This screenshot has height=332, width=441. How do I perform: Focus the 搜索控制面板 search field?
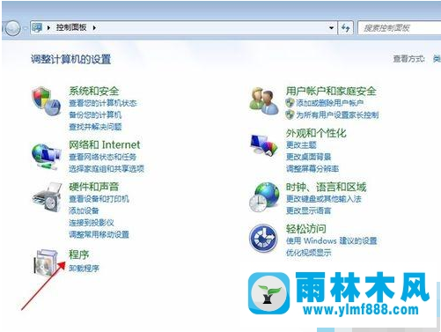click(399, 28)
